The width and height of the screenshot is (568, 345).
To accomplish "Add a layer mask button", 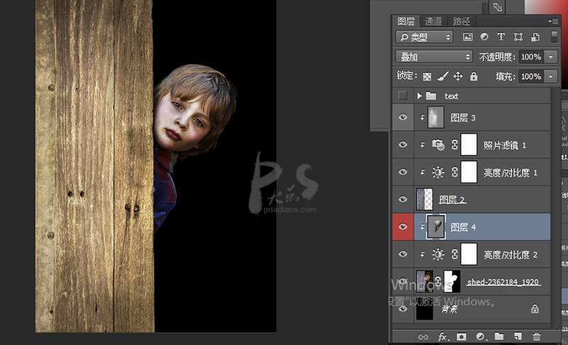I will pos(461,337).
